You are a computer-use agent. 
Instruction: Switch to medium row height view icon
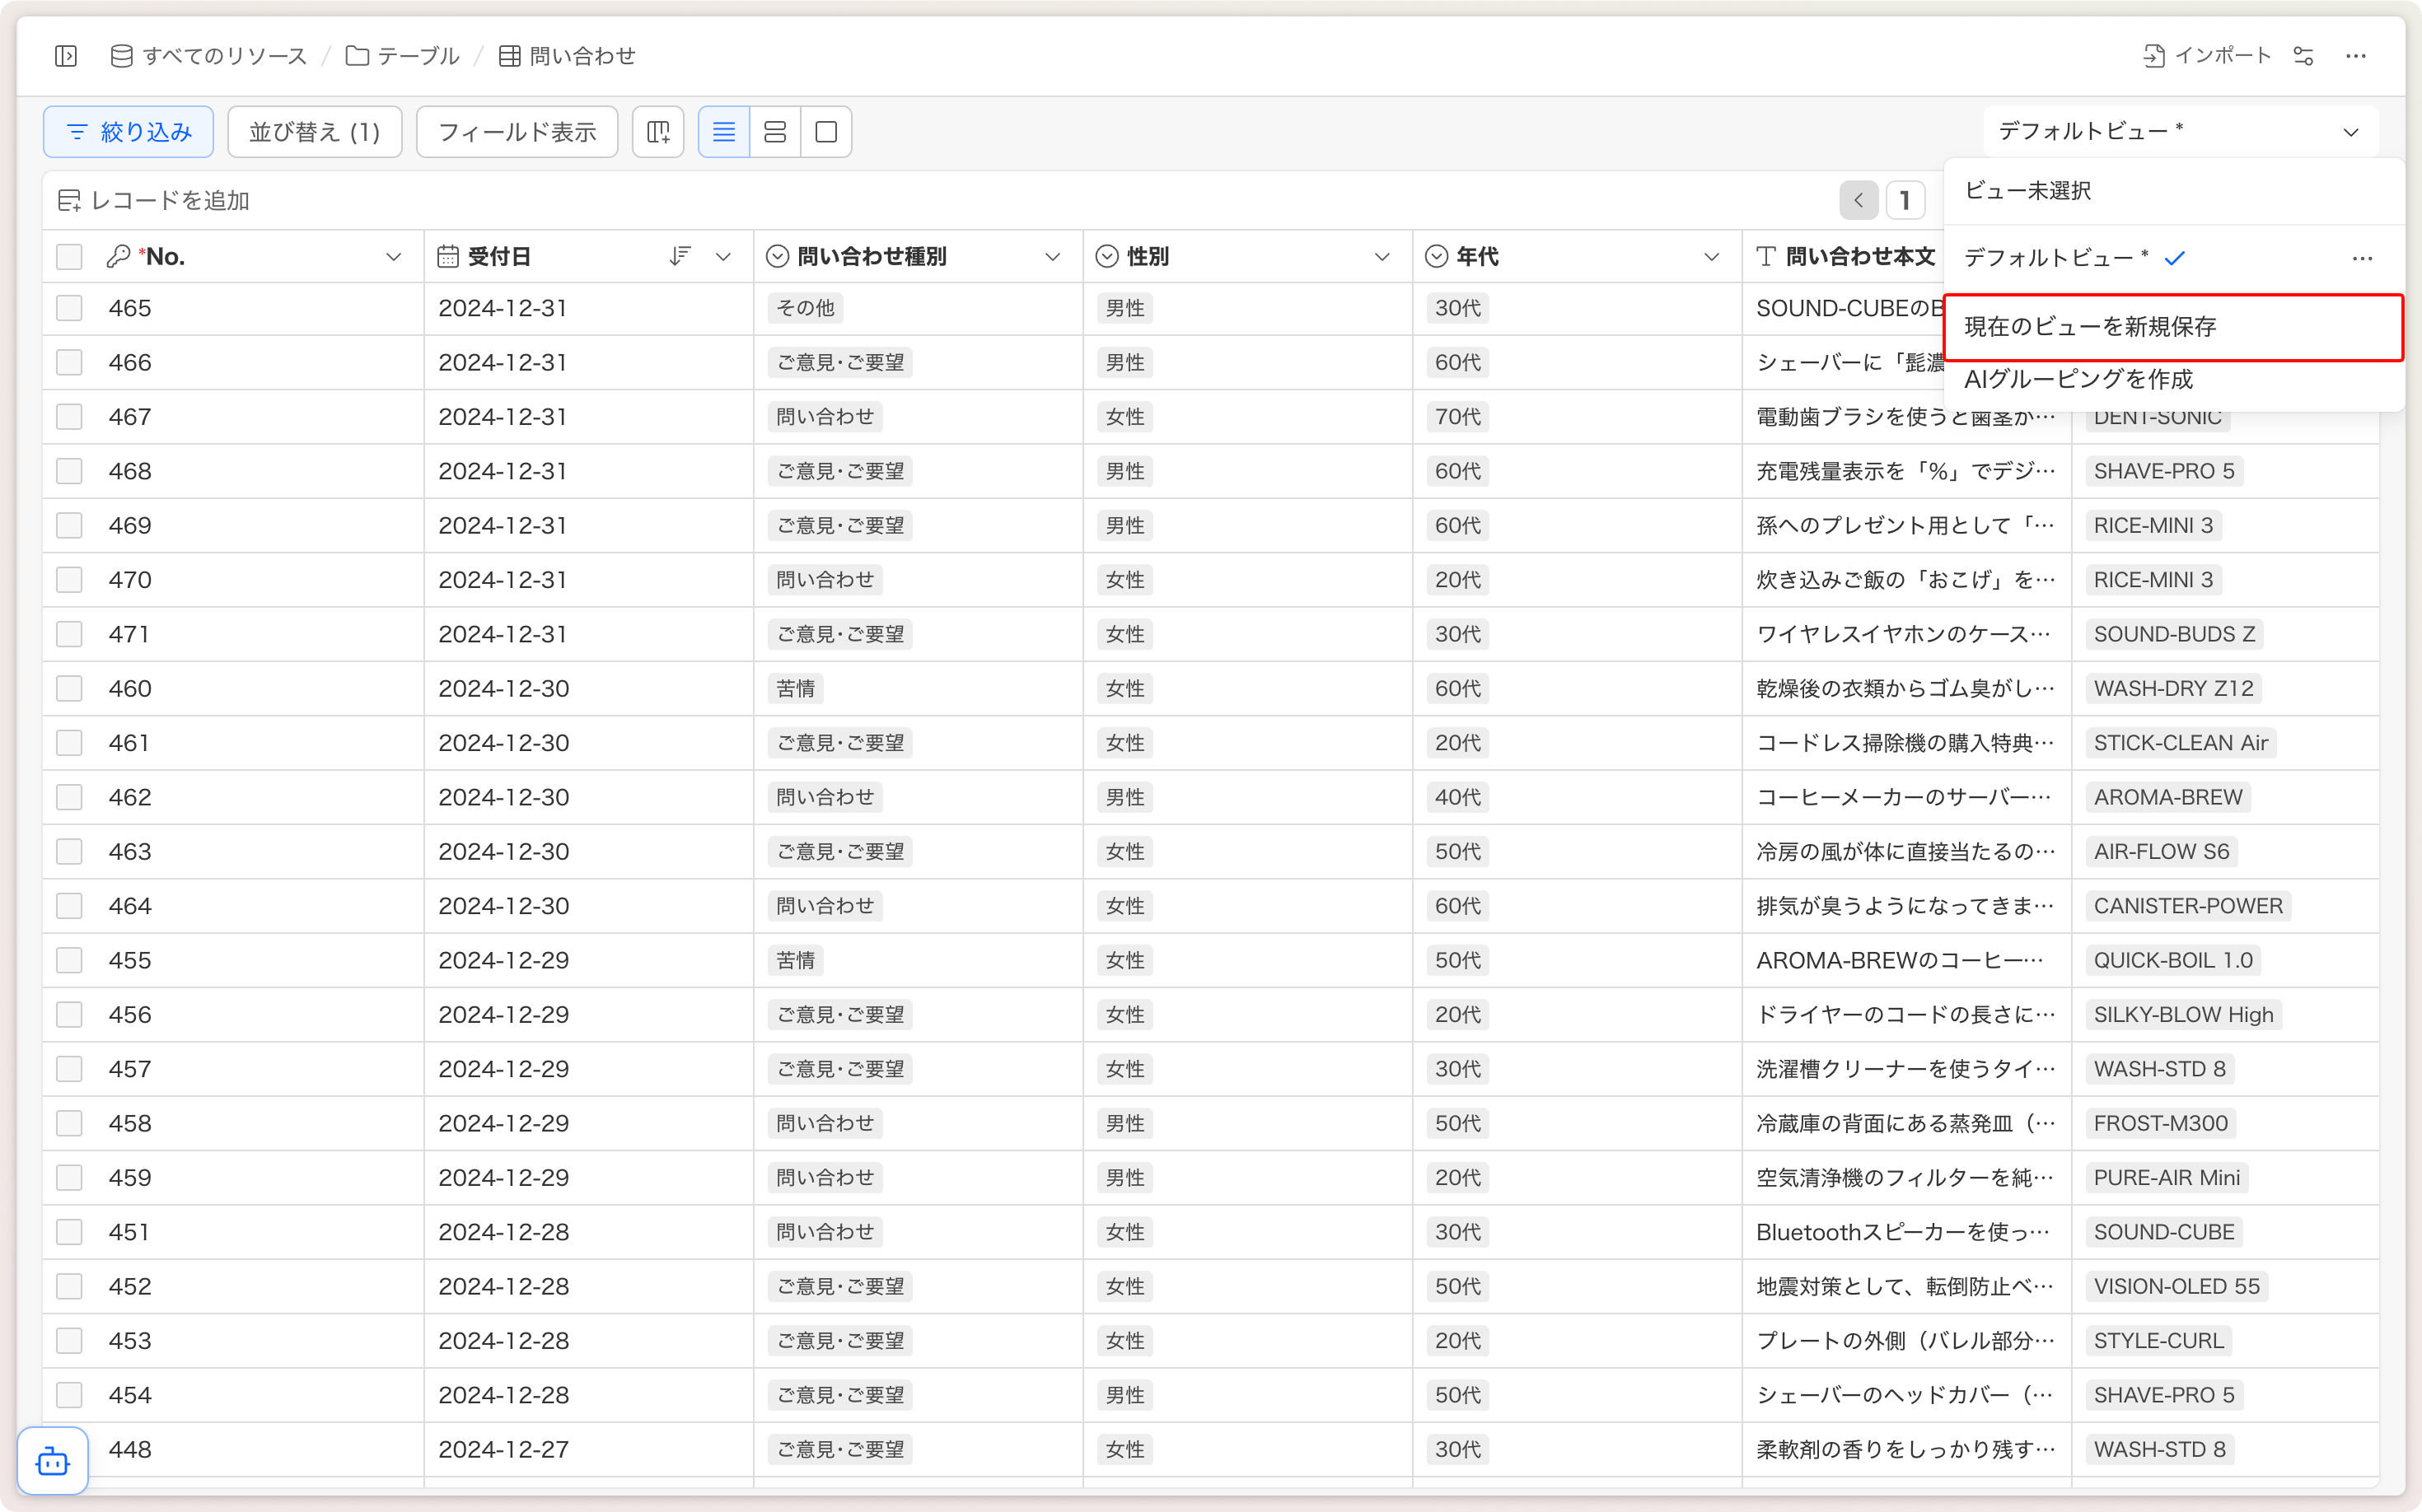775,132
